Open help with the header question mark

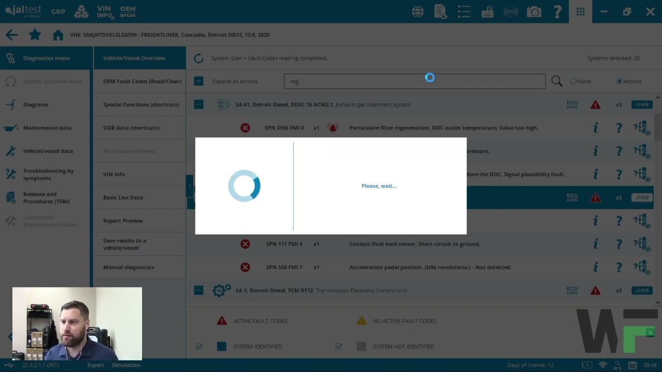click(558, 11)
